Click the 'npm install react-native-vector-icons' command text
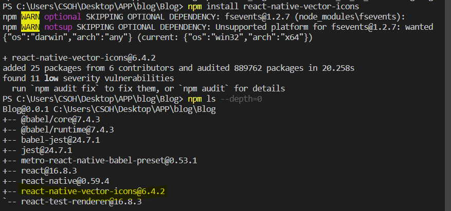This screenshot has height=211, width=451. tap(273, 6)
